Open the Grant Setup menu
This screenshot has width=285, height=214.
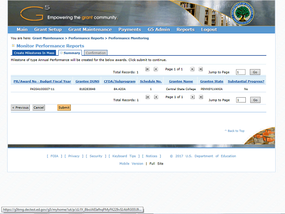pyautogui.click(x=48, y=29)
